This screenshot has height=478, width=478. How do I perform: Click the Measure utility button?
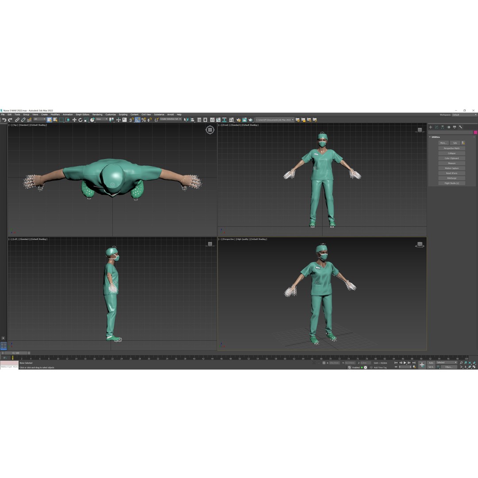point(452,163)
